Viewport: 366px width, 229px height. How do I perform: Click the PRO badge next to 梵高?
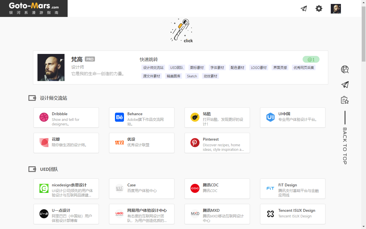point(90,59)
